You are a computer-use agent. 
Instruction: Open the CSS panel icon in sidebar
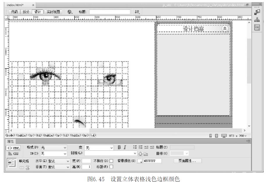coord(258,27)
